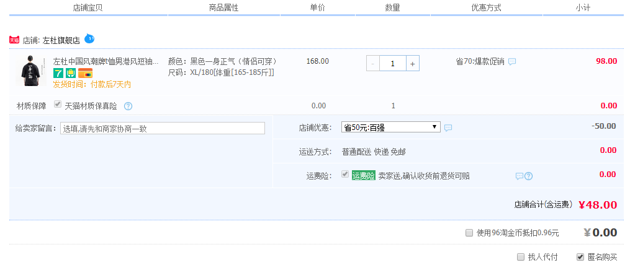The image size is (630, 268).
Task: Enable 使用96淘金币抵扣0.96元 checkbox
Action: (469, 233)
